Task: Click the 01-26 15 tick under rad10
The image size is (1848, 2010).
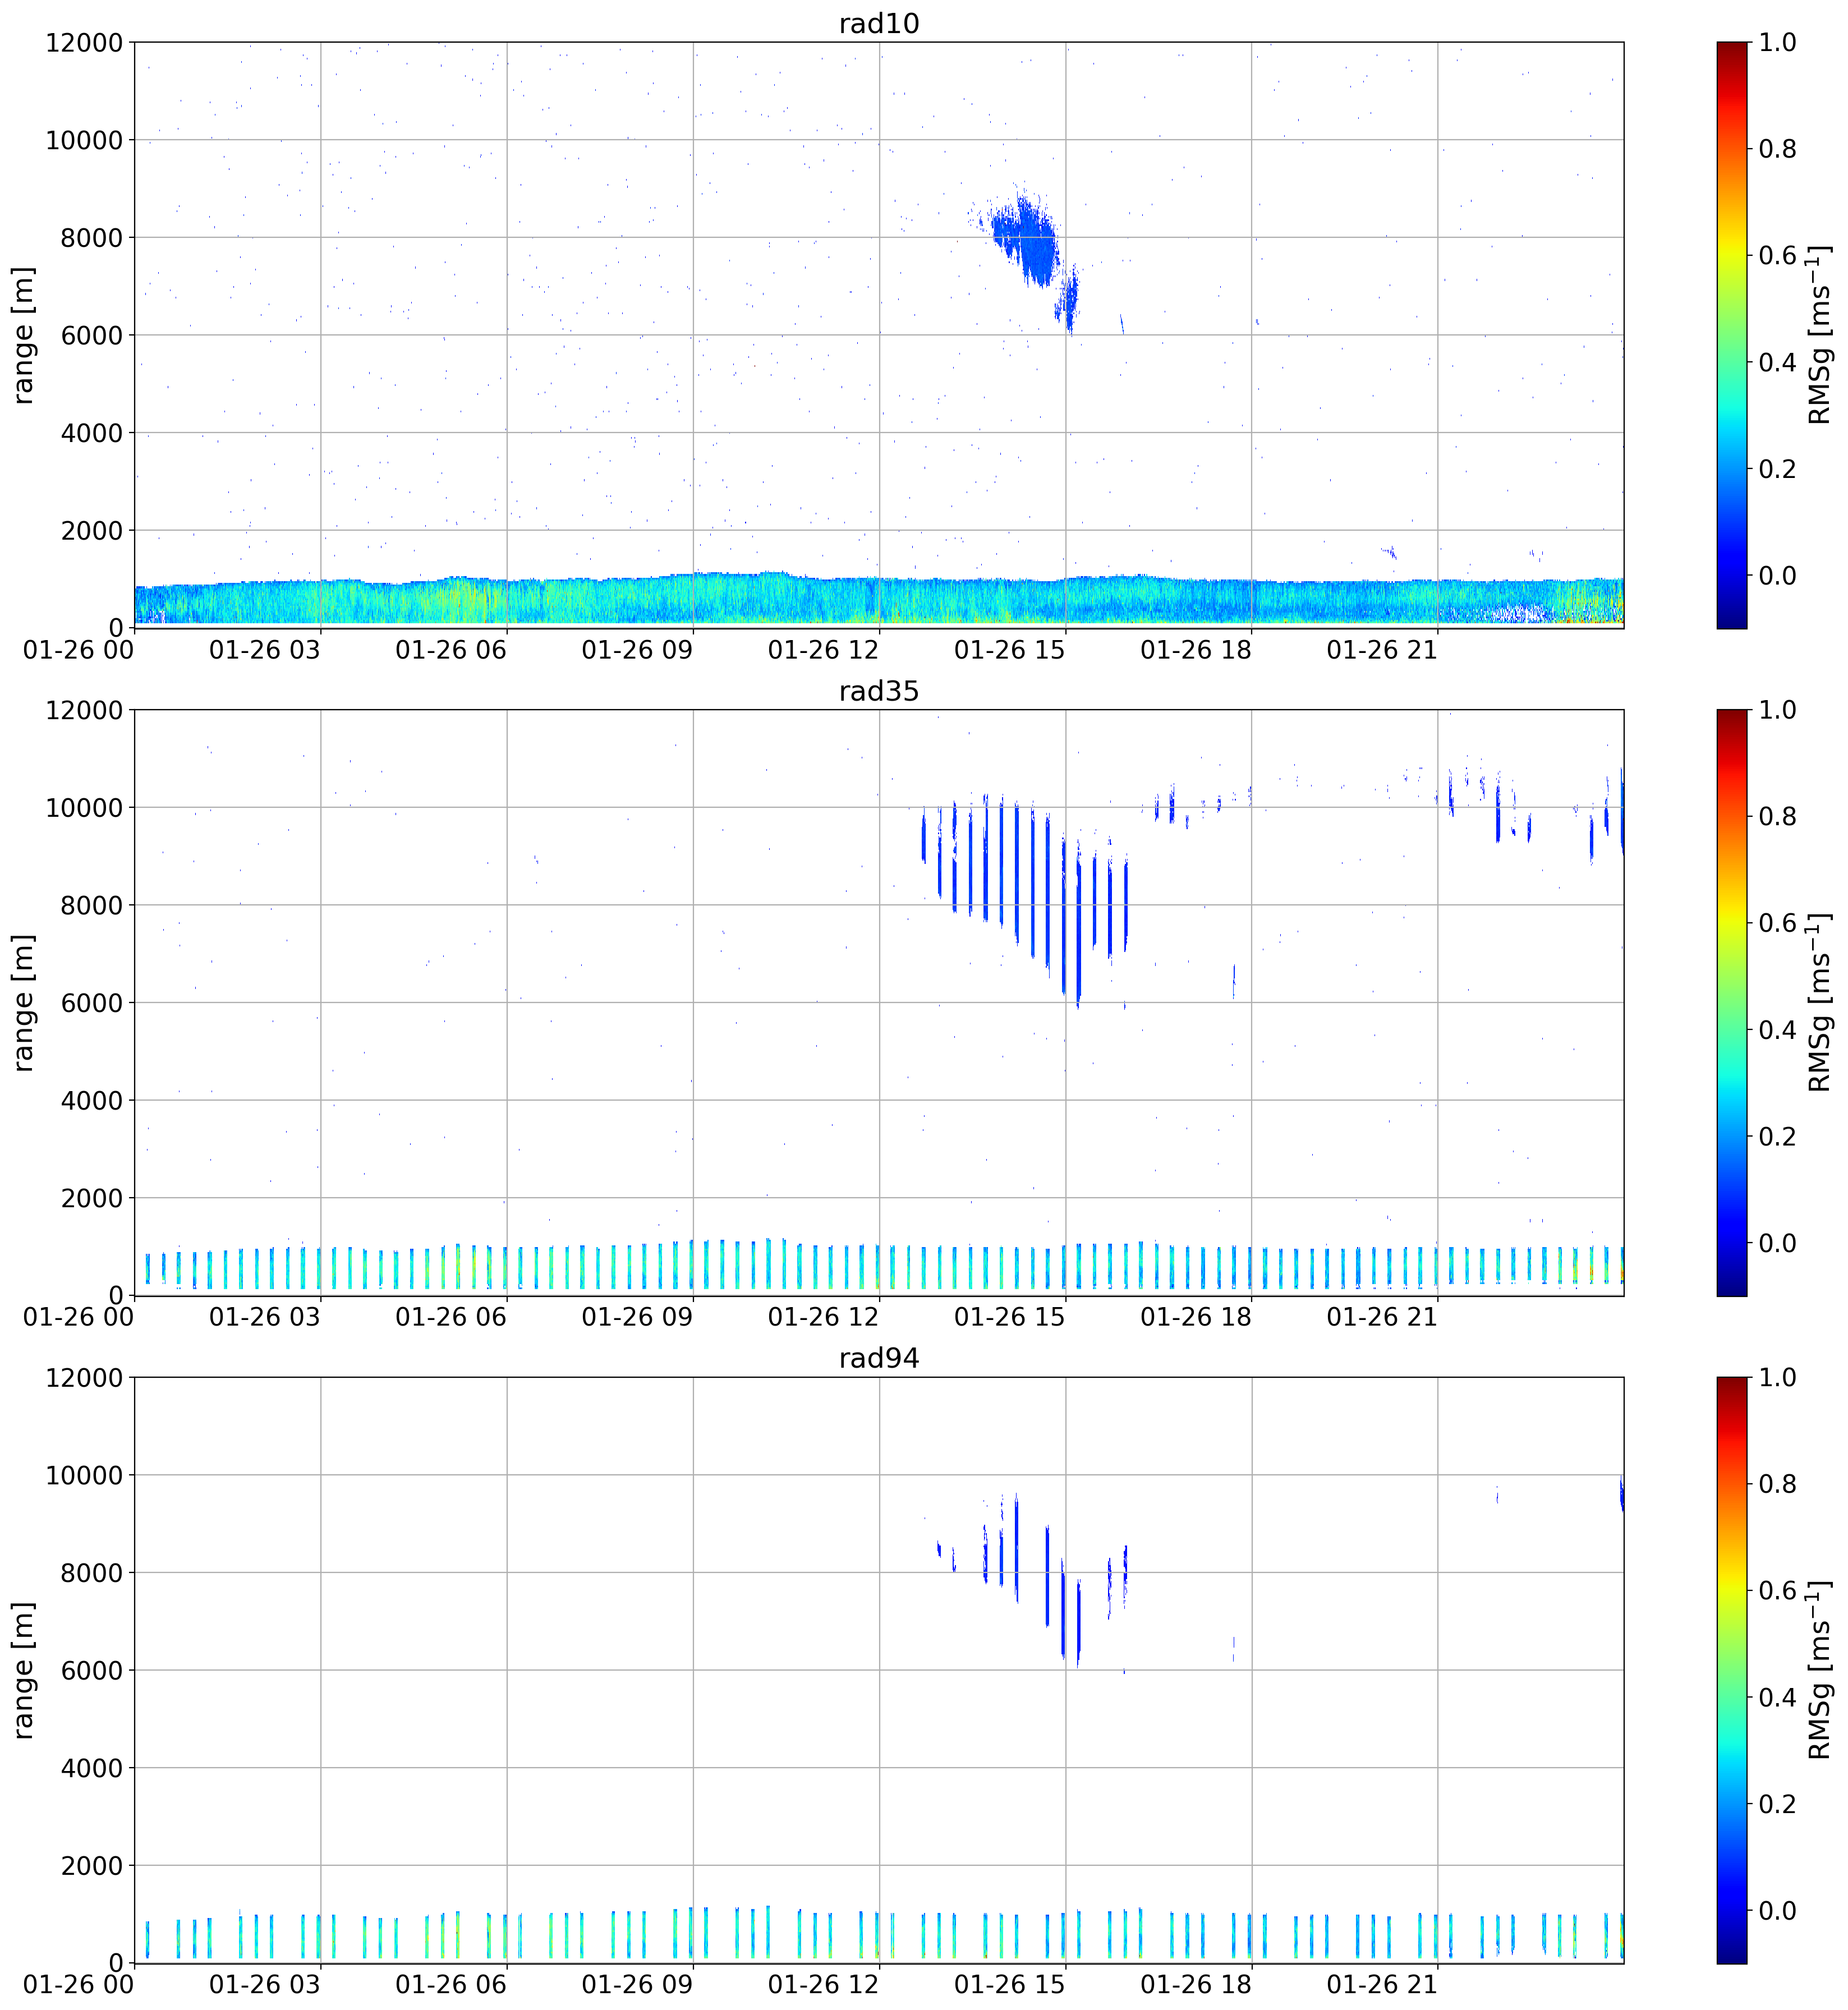Action: [x=1009, y=650]
